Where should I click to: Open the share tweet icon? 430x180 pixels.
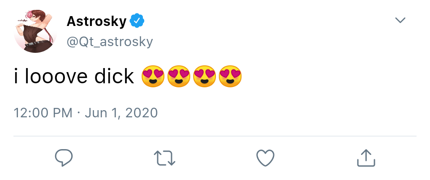coord(365,157)
